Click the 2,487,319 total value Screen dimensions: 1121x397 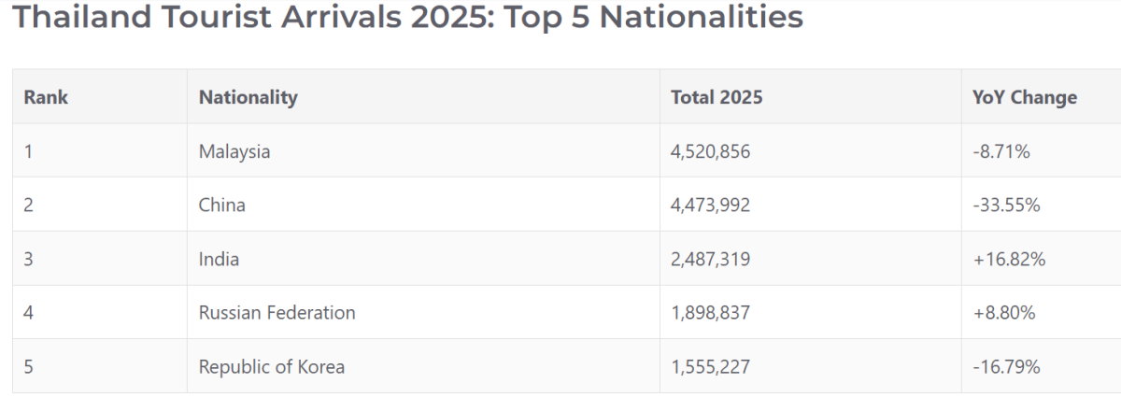711,259
